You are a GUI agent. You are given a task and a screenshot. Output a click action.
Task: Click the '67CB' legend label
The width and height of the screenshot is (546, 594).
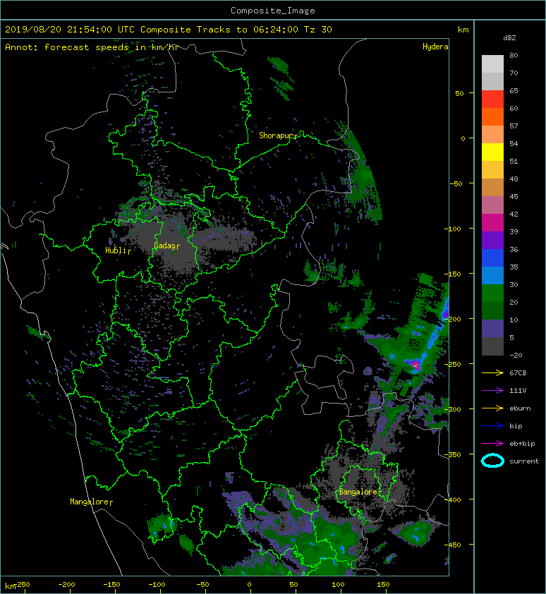pos(518,372)
